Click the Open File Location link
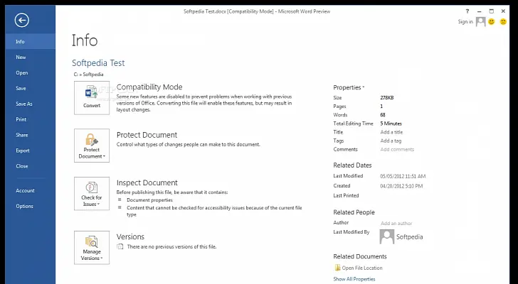518x284 pixels. [362, 268]
